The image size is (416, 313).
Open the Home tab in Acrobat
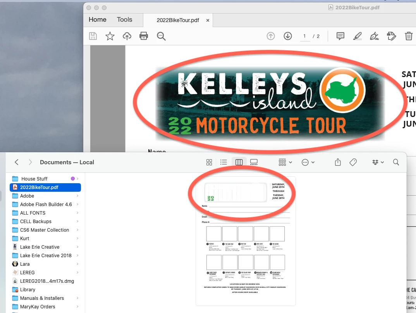tap(97, 20)
